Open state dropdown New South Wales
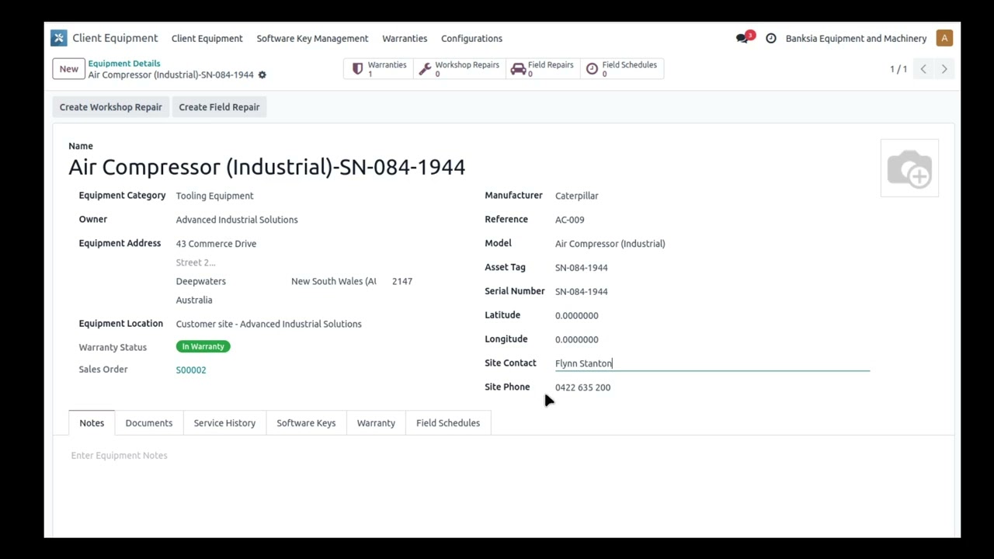 (x=334, y=281)
